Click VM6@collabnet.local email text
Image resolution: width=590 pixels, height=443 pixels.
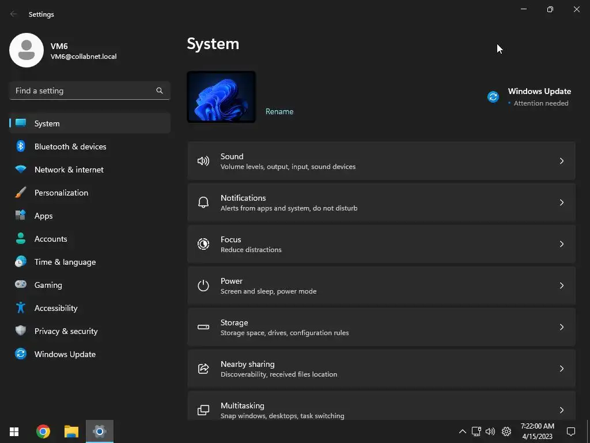tap(84, 57)
